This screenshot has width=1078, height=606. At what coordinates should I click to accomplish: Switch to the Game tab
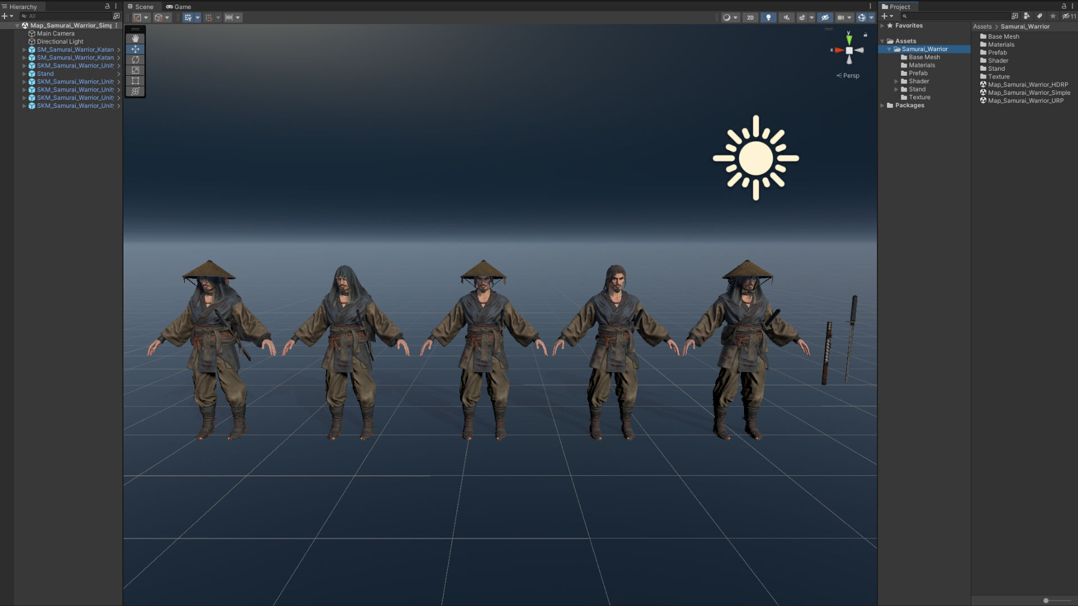click(x=179, y=7)
